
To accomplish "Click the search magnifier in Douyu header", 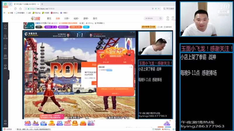I will tap(160, 18).
